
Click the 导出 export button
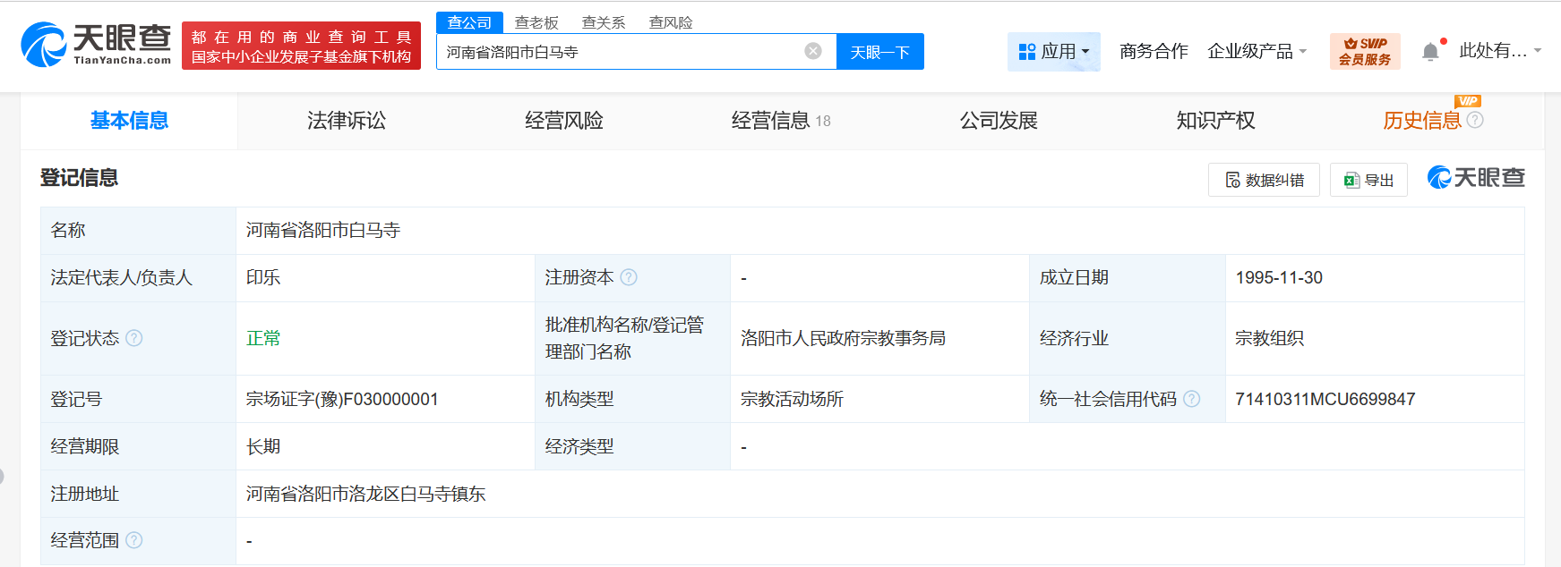[x=1368, y=180]
